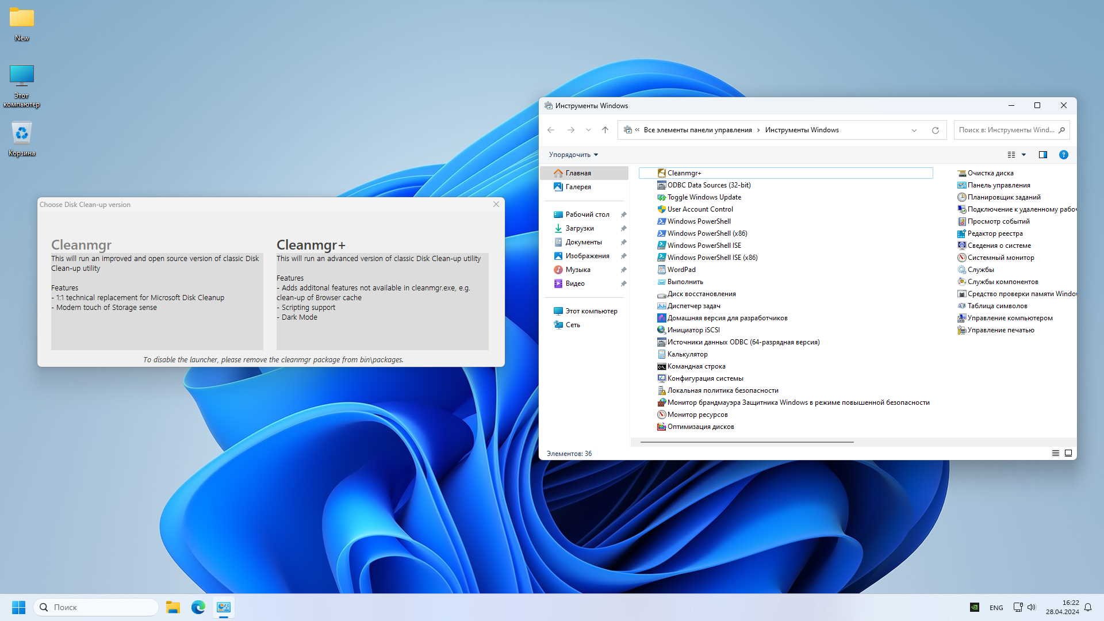Open Microsoft Edge from the taskbar
1104x621 pixels.
pyautogui.click(x=198, y=607)
